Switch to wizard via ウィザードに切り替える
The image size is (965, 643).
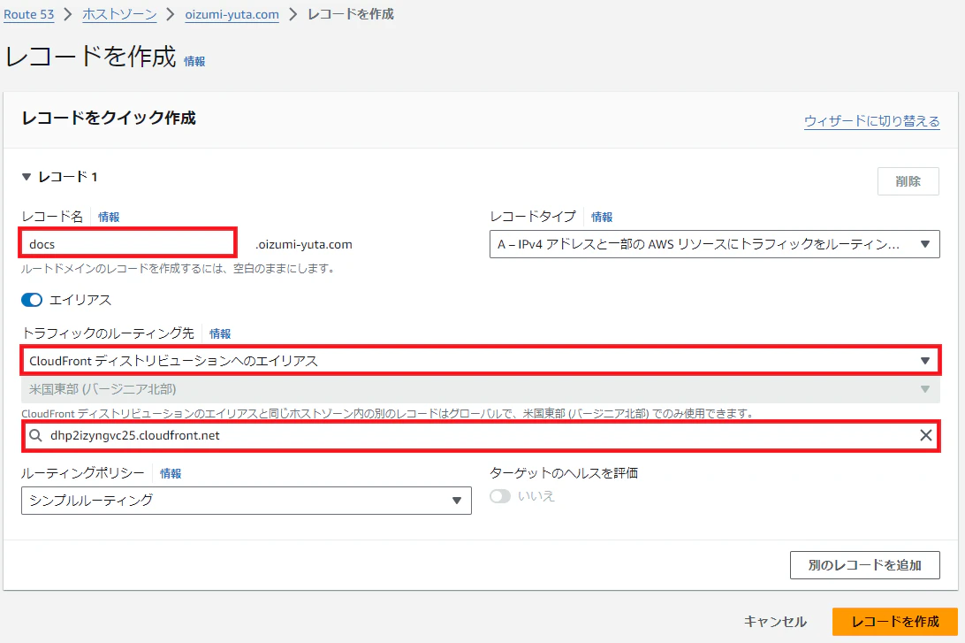pyautogui.click(x=871, y=120)
